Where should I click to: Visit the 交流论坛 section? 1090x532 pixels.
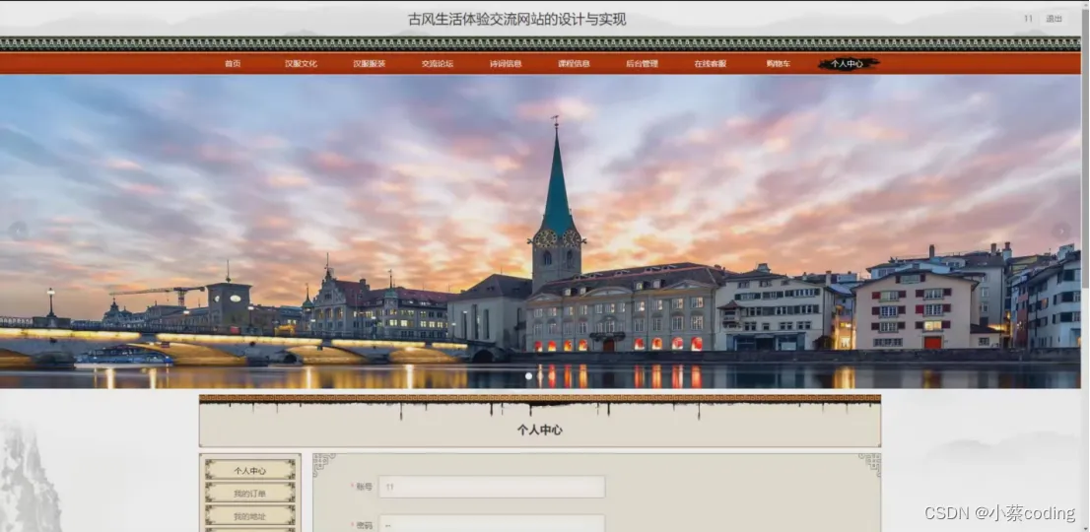pyautogui.click(x=438, y=64)
